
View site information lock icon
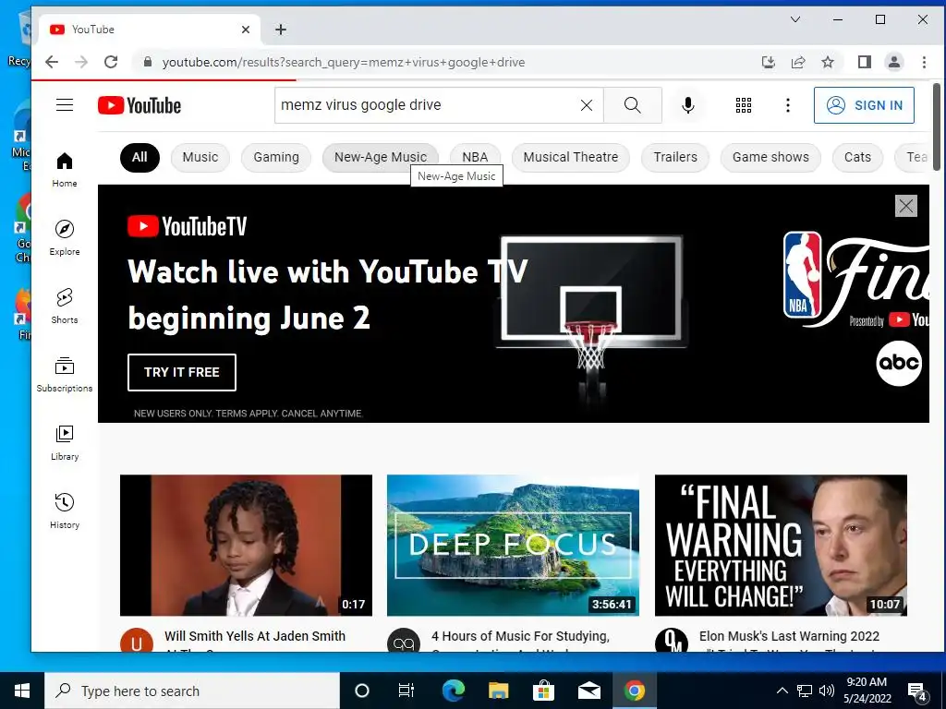click(x=147, y=62)
